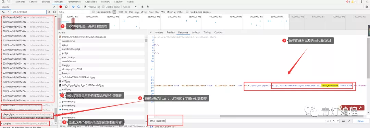The width and height of the screenshot is (370, 128).
Task: Open network search with the magnifier icon
Action: (x=78, y=7)
